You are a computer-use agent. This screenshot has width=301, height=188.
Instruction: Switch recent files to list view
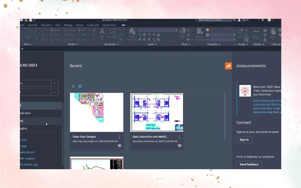73,86
